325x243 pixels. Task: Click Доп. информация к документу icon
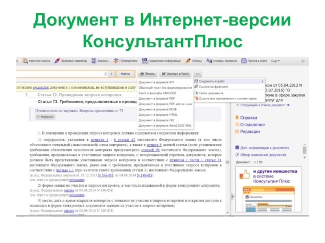pos(237,147)
